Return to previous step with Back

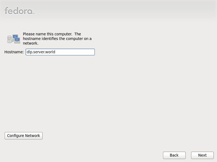point(174,155)
